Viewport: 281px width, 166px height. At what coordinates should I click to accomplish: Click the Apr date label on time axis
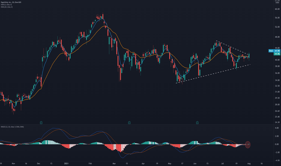tap(143, 164)
